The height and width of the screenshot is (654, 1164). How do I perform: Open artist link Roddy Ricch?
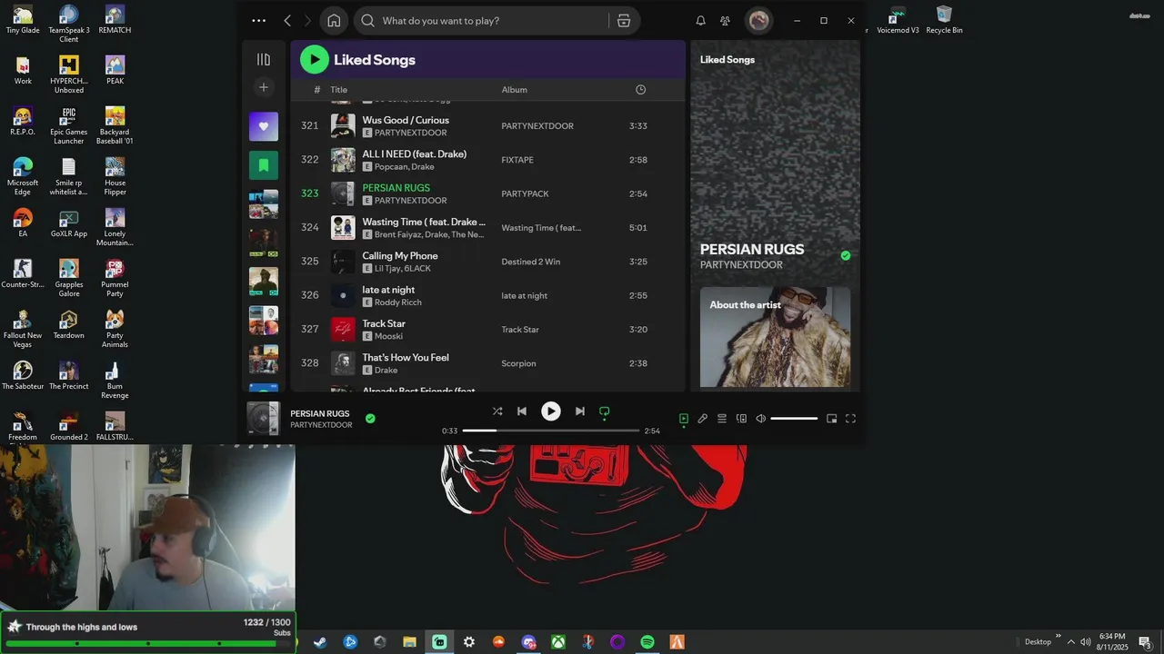pyautogui.click(x=398, y=302)
